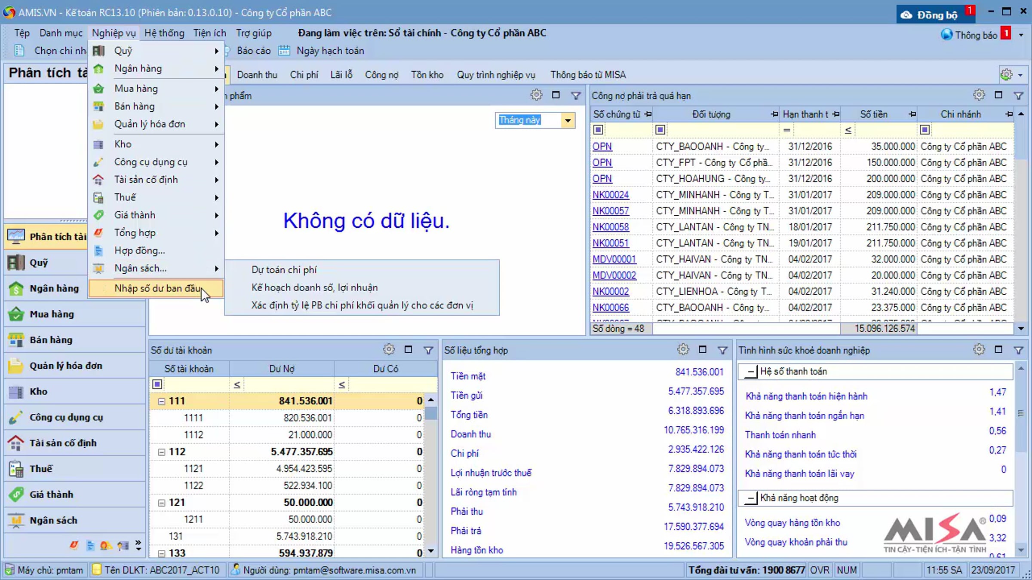Click the Thuế sidebar calculator icon
1032x580 pixels.
click(x=16, y=469)
